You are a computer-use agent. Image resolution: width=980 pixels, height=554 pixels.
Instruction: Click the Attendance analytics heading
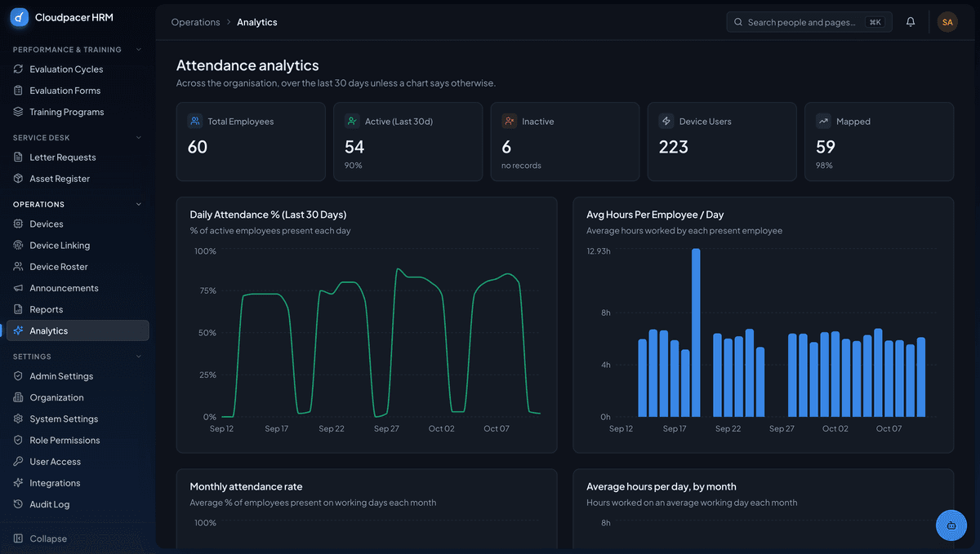click(x=247, y=65)
